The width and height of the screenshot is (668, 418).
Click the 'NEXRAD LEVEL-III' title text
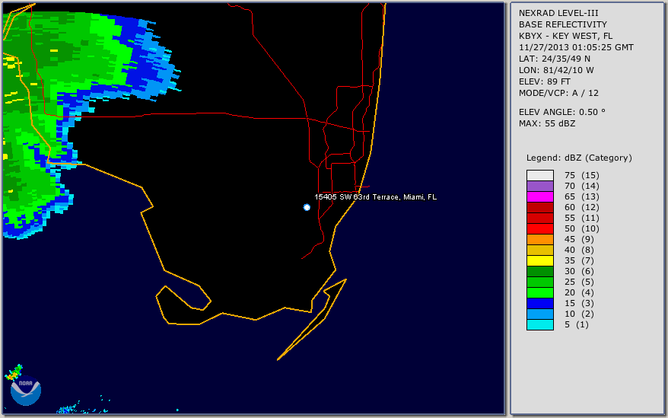pyautogui.click(x=558, y=13)
